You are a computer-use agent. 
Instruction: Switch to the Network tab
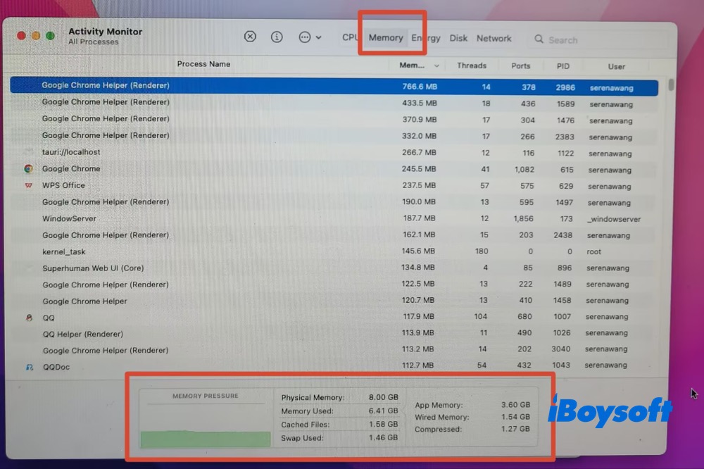click(494, 39)
